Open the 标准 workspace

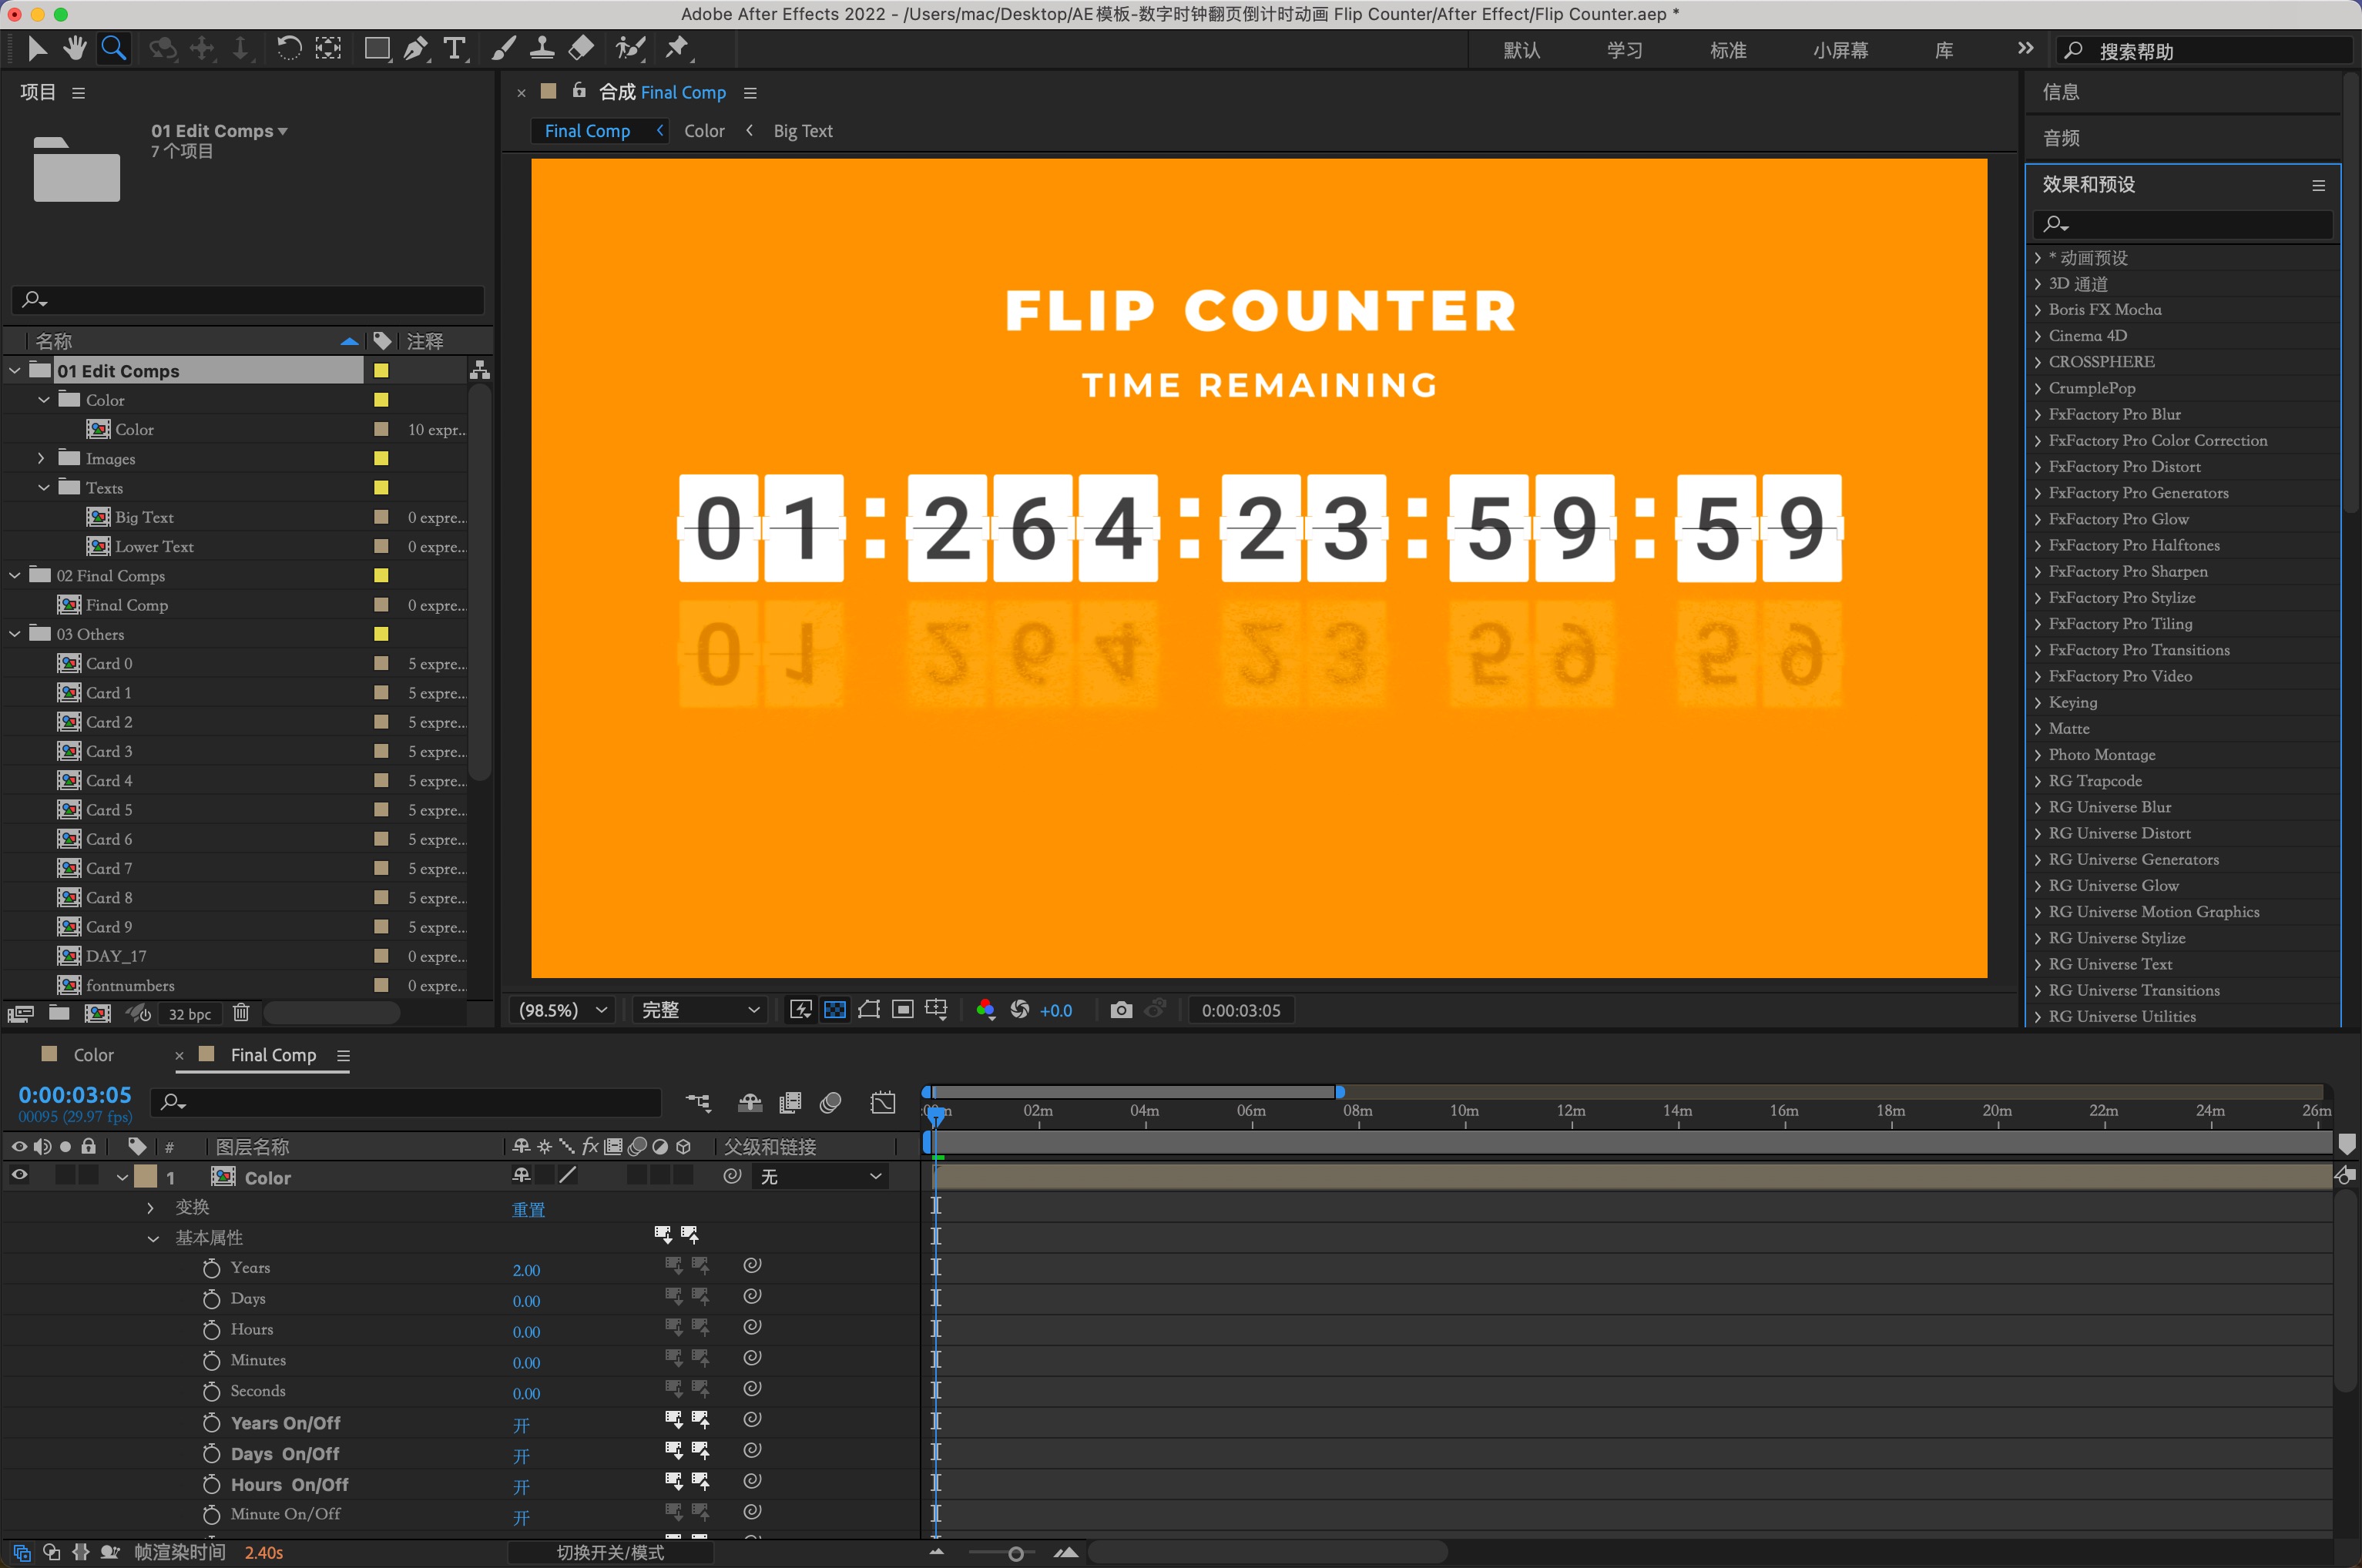(1728, 50)
